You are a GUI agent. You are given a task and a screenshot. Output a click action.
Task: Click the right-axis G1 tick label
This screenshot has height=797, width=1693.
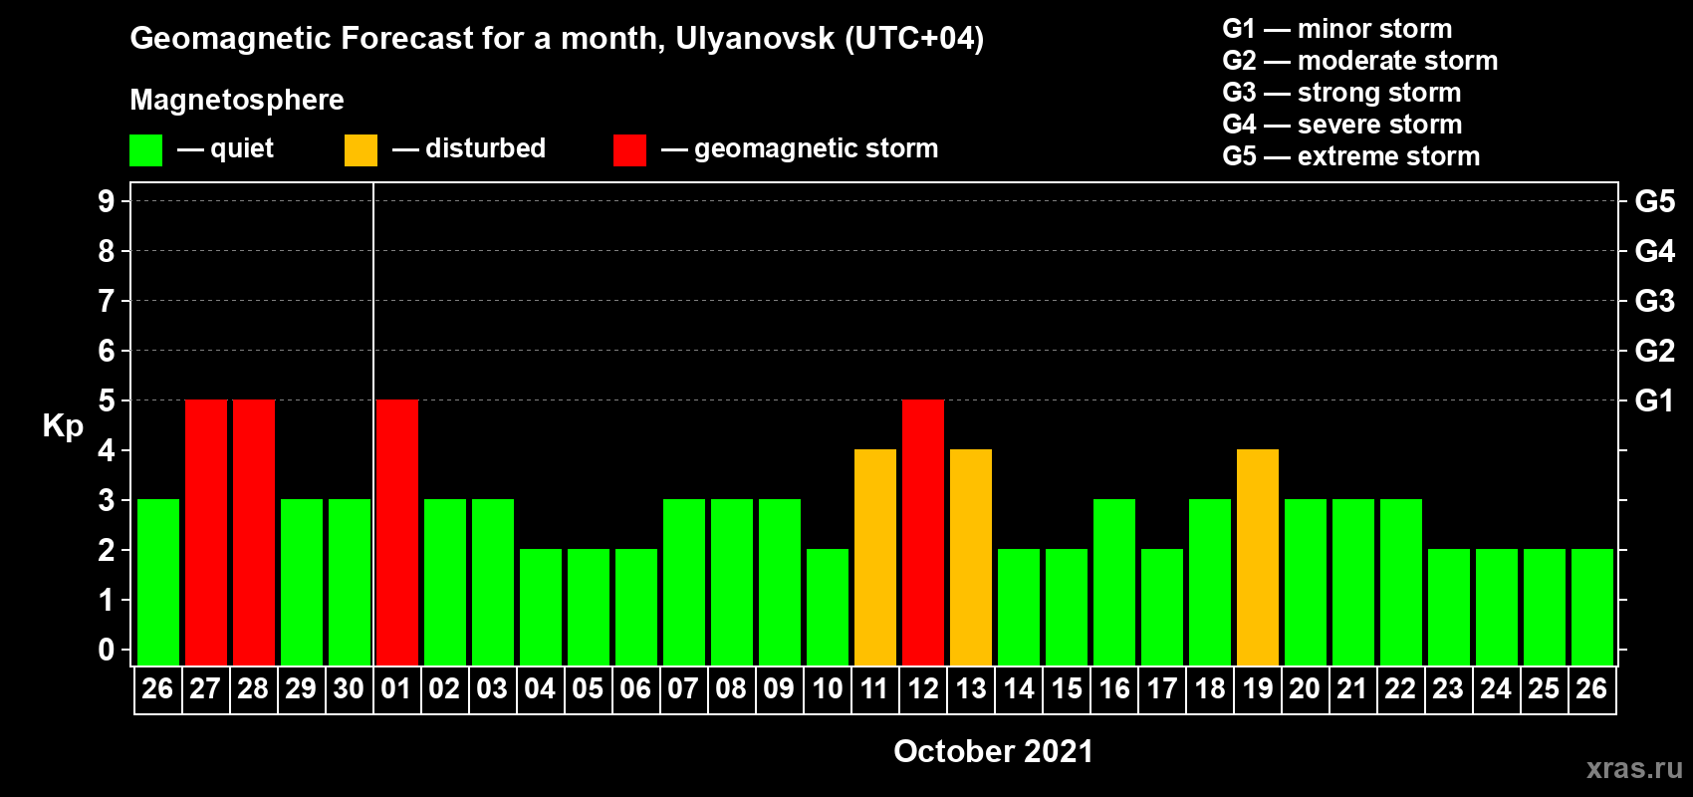pyautogui.click(x=1655, y=400)
